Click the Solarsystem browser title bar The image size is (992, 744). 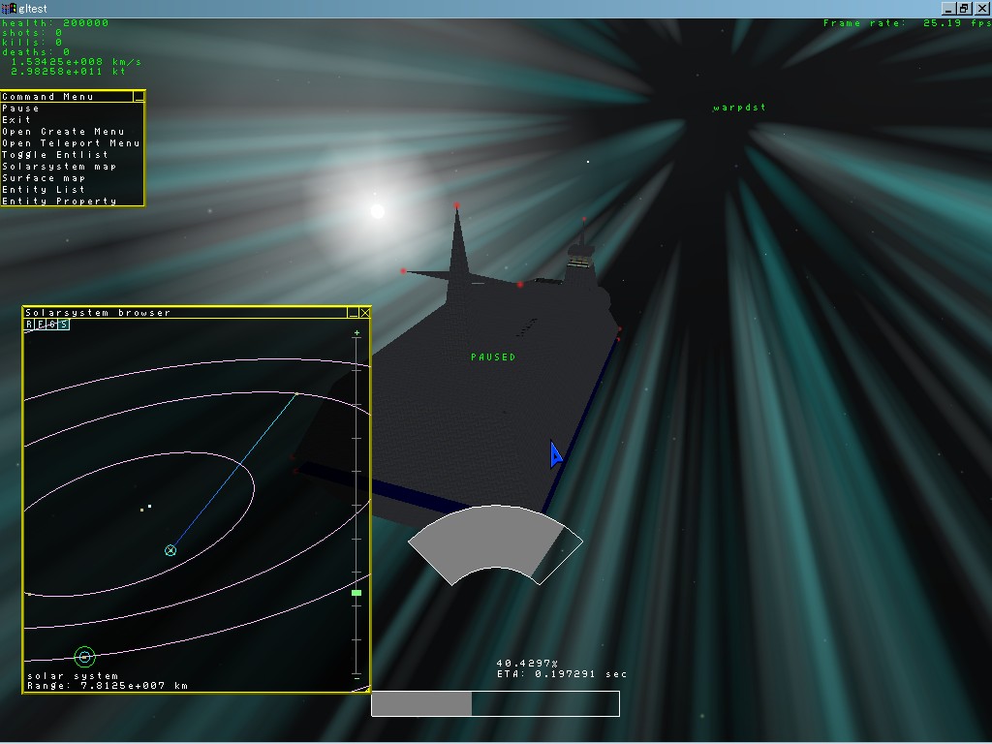click(x=185, y=313)
